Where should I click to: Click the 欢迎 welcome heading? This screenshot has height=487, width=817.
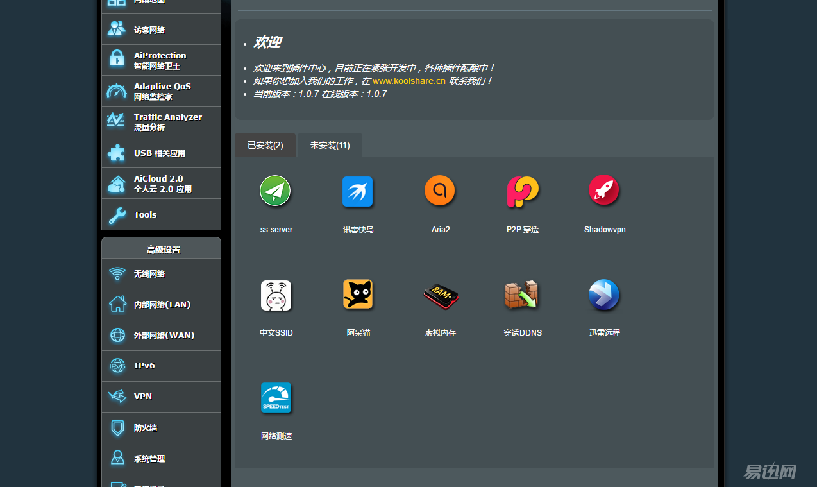tap(267, 42)
